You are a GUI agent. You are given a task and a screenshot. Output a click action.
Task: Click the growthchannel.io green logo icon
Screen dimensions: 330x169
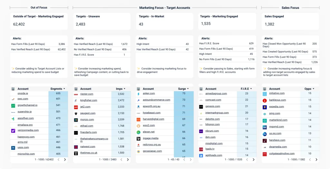point(13,105)
